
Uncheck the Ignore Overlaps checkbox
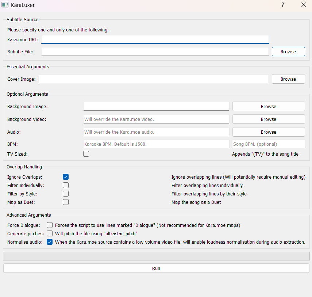pyautogui.click(x=66, y=177)
